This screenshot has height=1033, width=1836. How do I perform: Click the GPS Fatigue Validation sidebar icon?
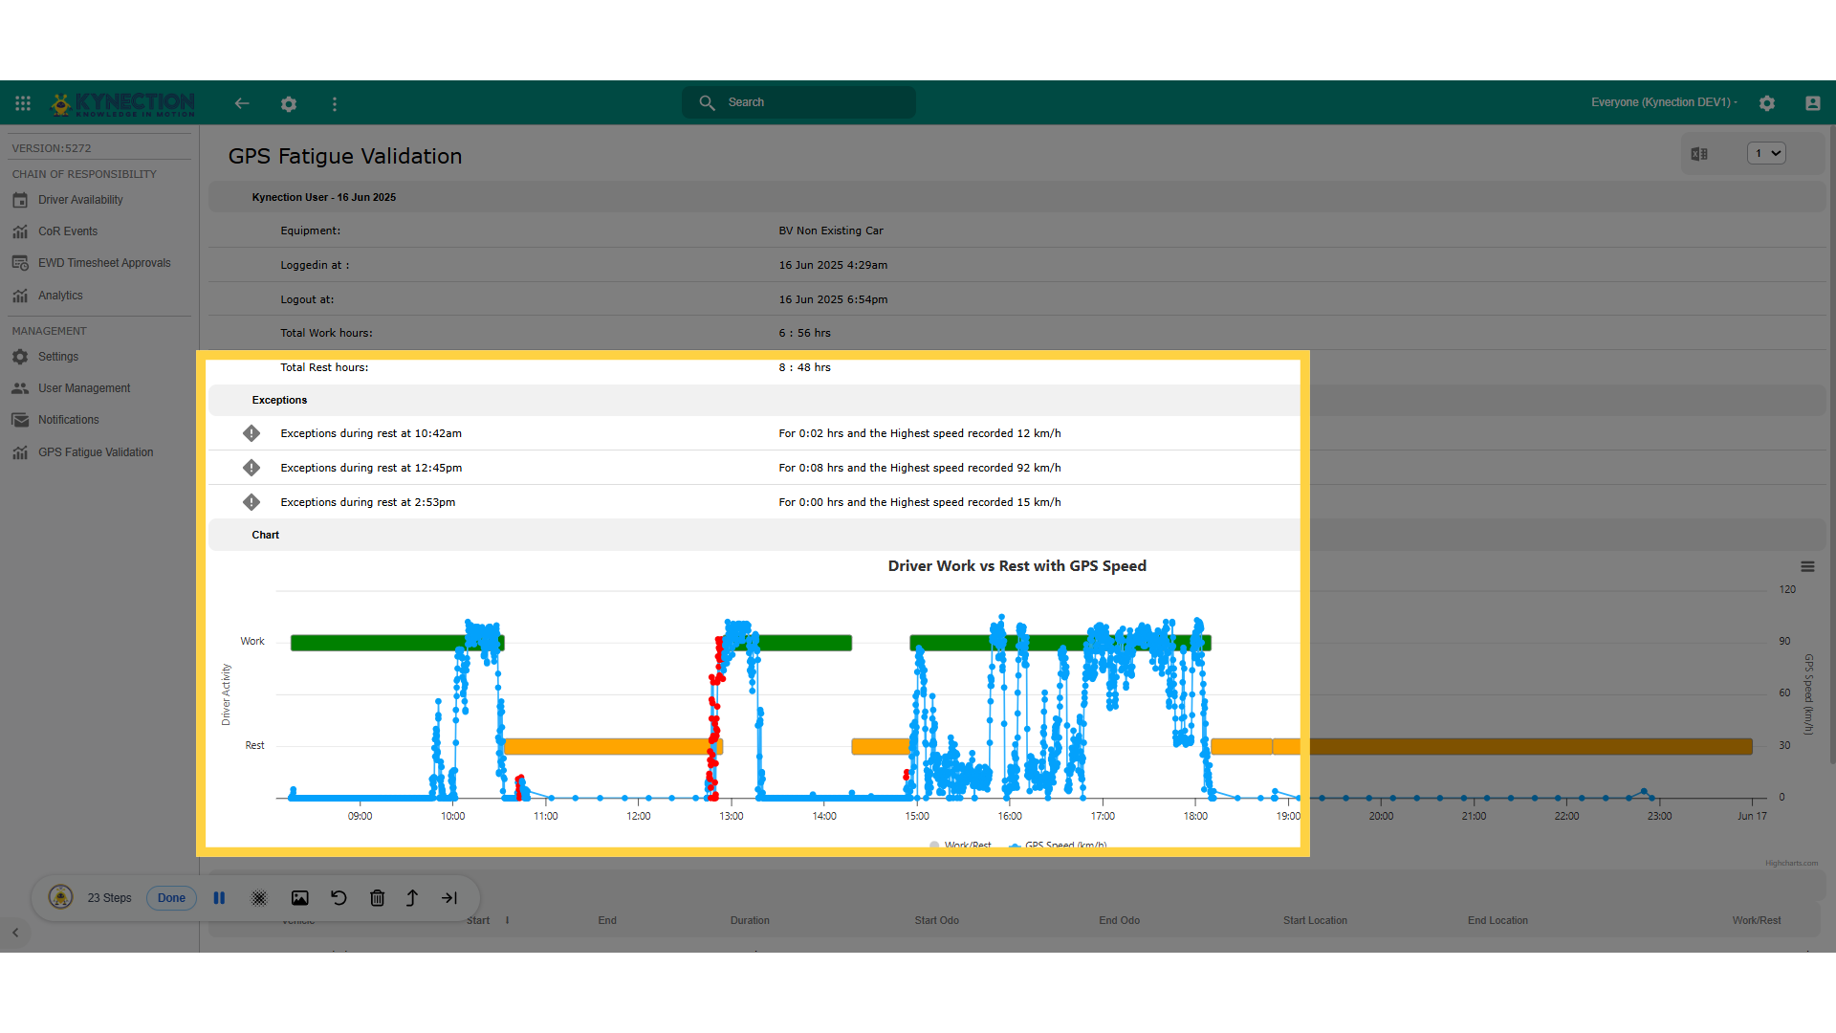click(x=20, y=452)
